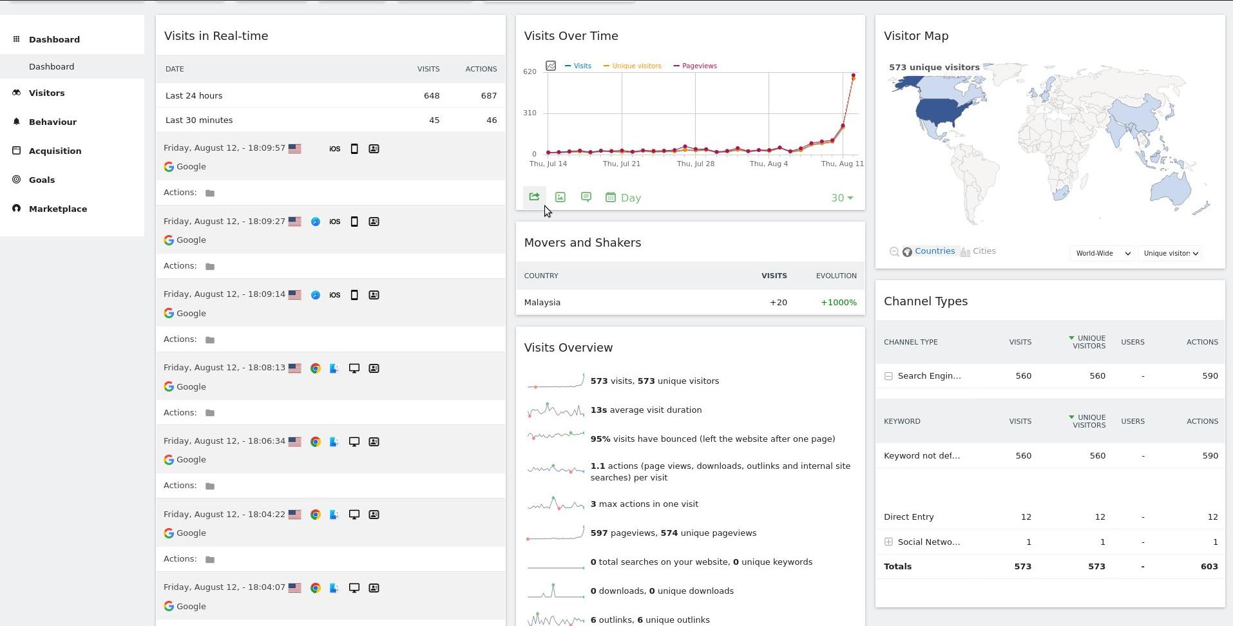
Task: Click the Totals row in Channel Types
Action: tap(1050, 567)
